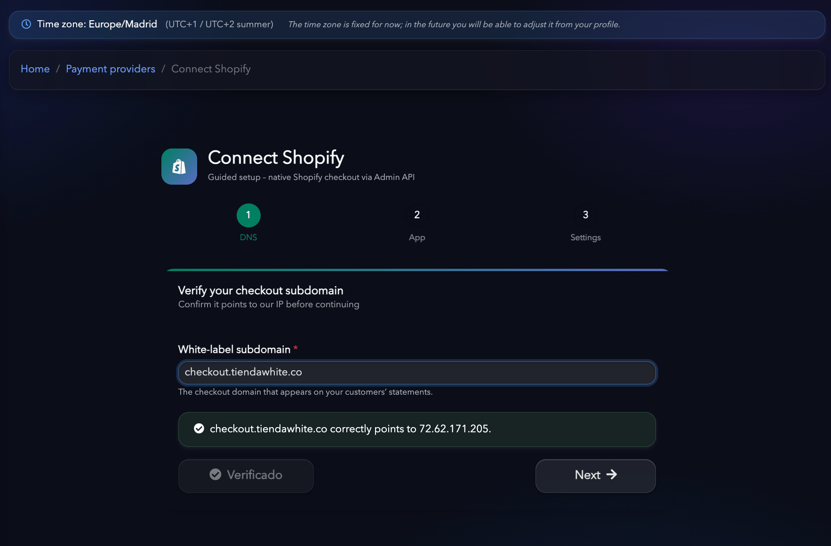Click the Guided setup subtitle text
The width and height of the screenshot is (831, 546).
point(311,177)
